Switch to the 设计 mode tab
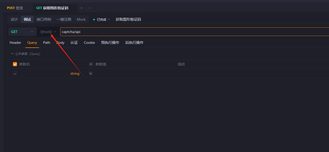Screen dimensions: 329x152 click(14, 19)
